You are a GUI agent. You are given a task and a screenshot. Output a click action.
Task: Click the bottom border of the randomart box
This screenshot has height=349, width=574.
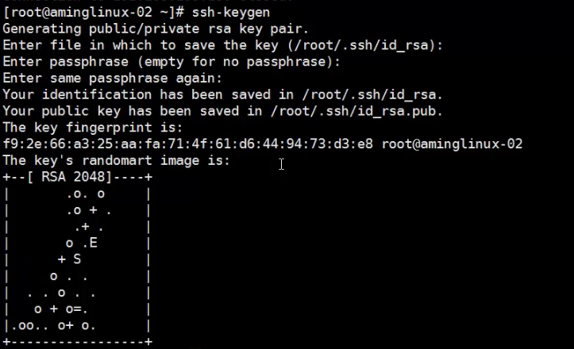(x=77, y=342)
